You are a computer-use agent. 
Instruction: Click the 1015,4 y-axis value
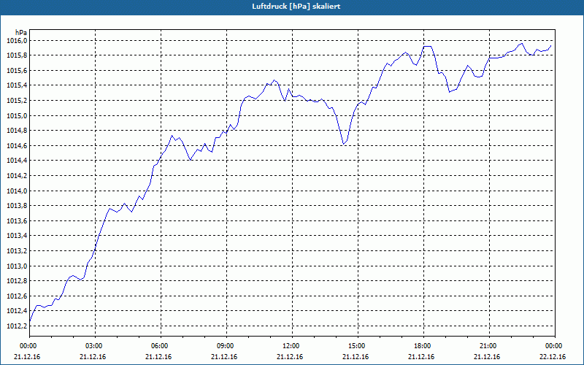pos(17,85)
